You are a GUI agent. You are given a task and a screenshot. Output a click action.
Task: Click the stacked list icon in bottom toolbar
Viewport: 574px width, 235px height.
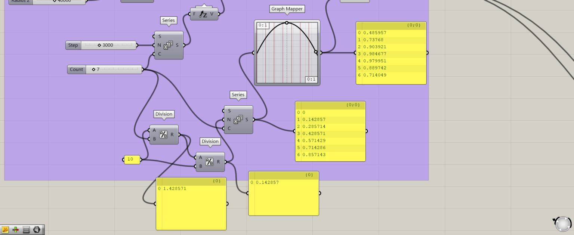click(26, 229)
